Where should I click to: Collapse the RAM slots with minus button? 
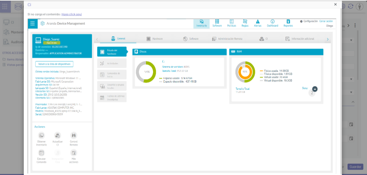click(315, 89)
